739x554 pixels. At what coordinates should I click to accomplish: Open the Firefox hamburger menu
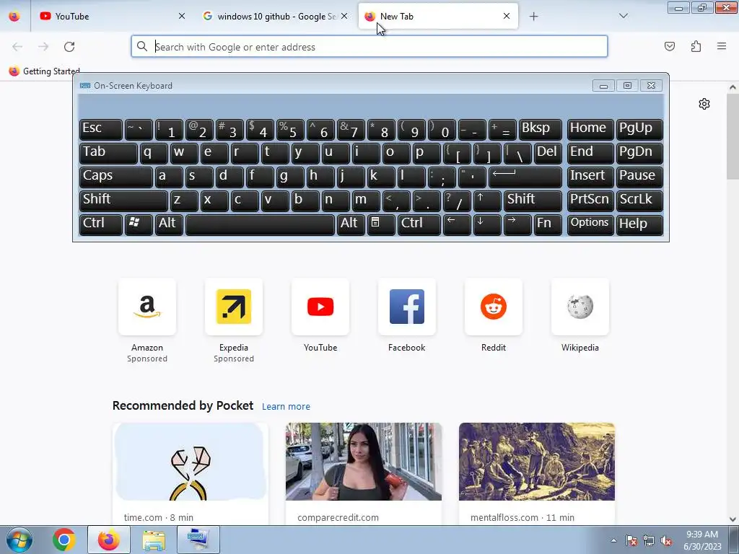pyautogui.click(x=722, y=46)
